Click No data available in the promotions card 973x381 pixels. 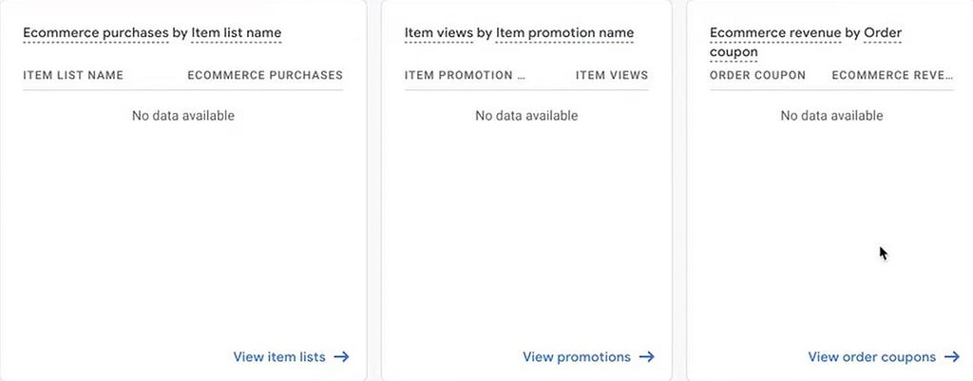(526, 115)
